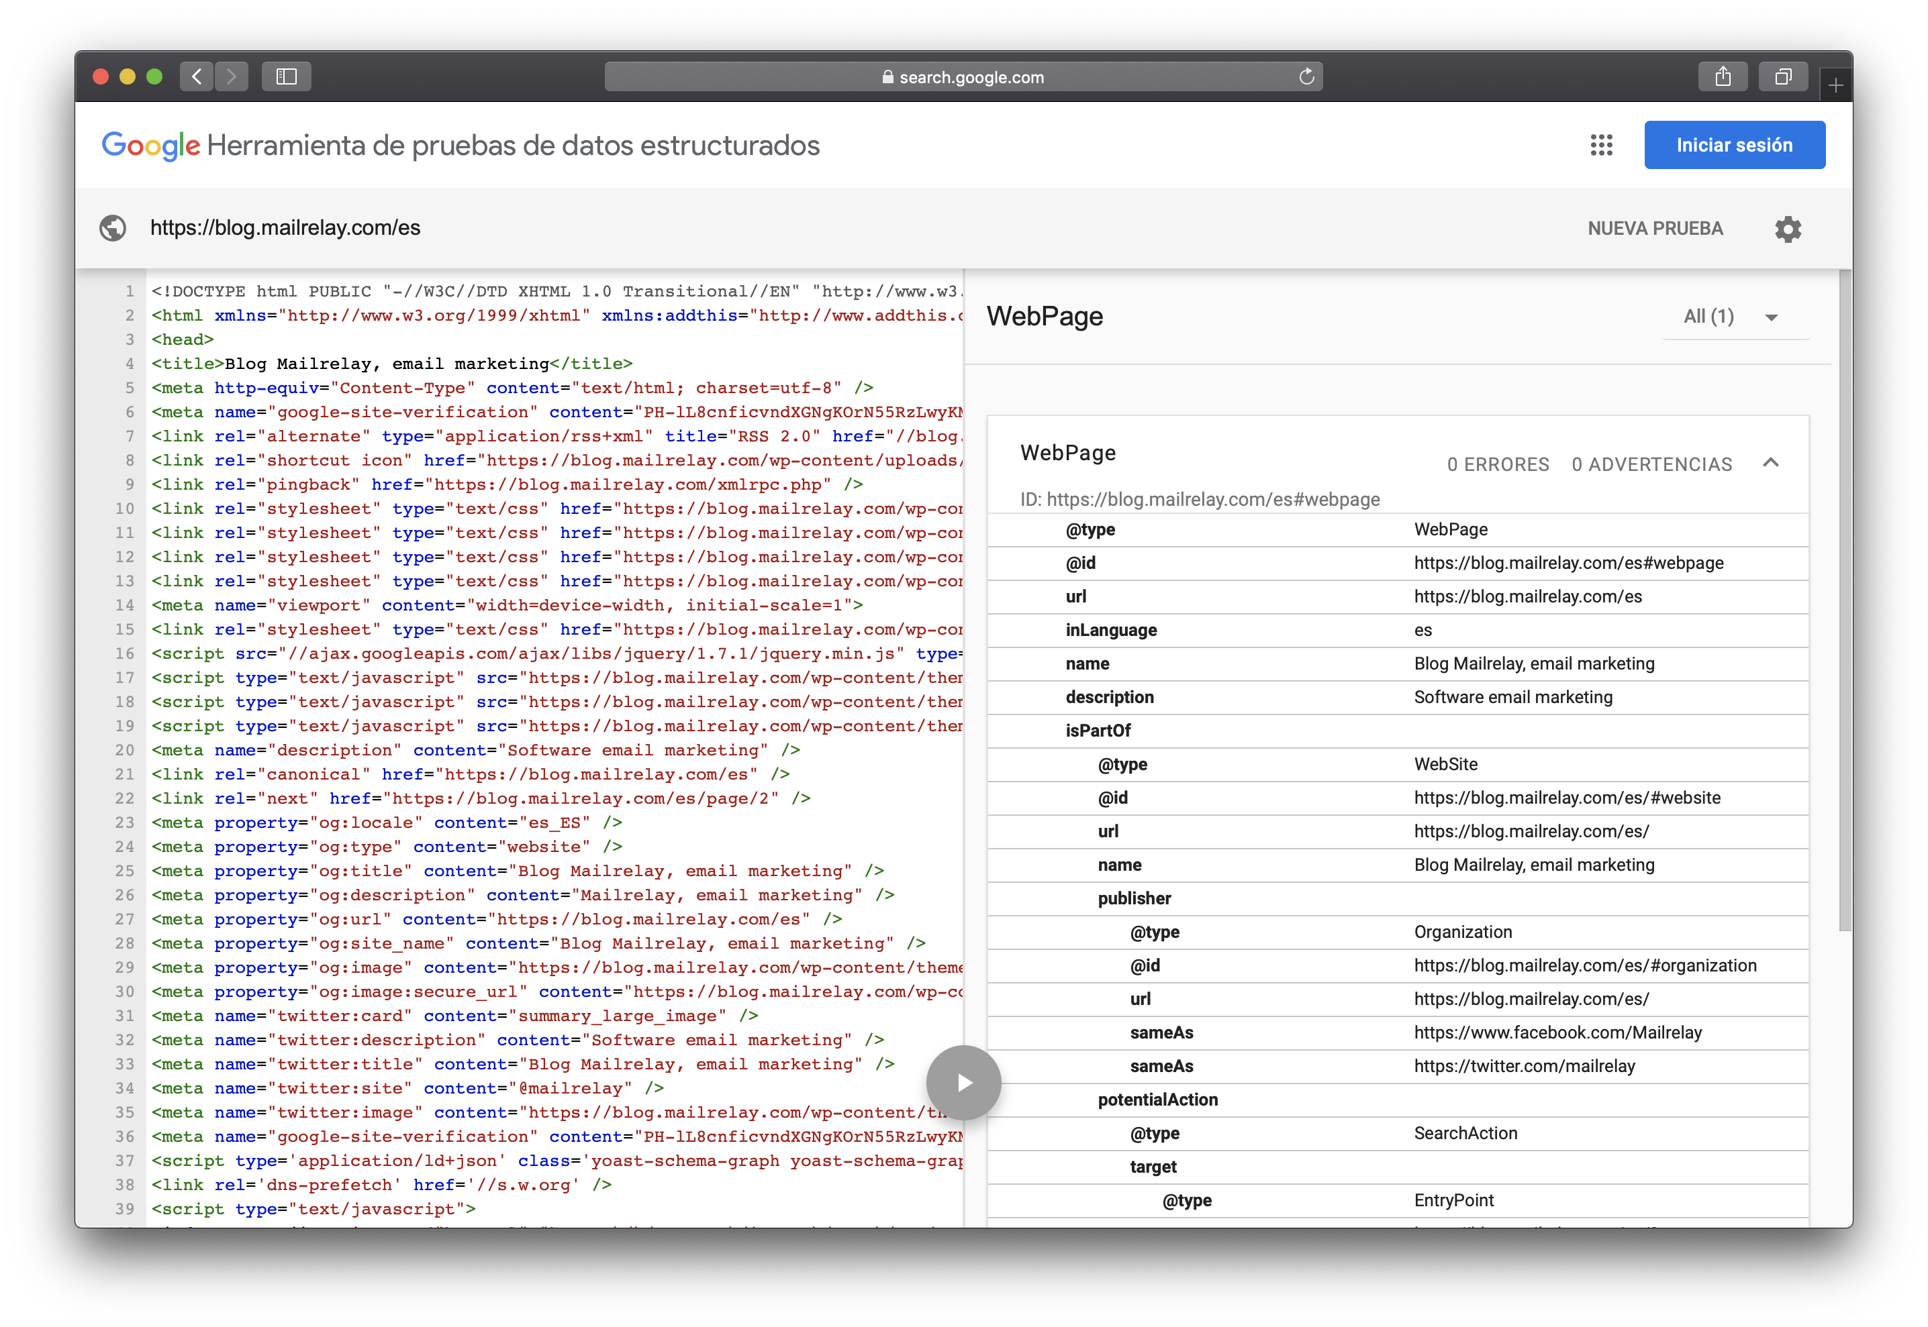Click the isPartOf property row
1928x1327 pixels.
pos(1398,731)
